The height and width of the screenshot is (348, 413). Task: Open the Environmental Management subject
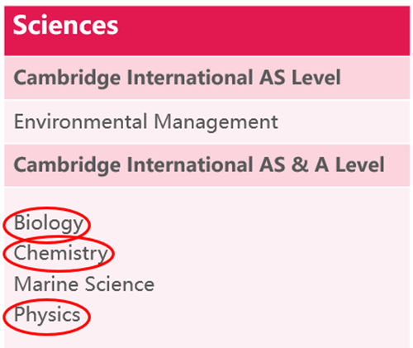[x=146, y=122]
